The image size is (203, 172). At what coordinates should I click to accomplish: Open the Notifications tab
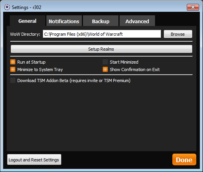64,21
